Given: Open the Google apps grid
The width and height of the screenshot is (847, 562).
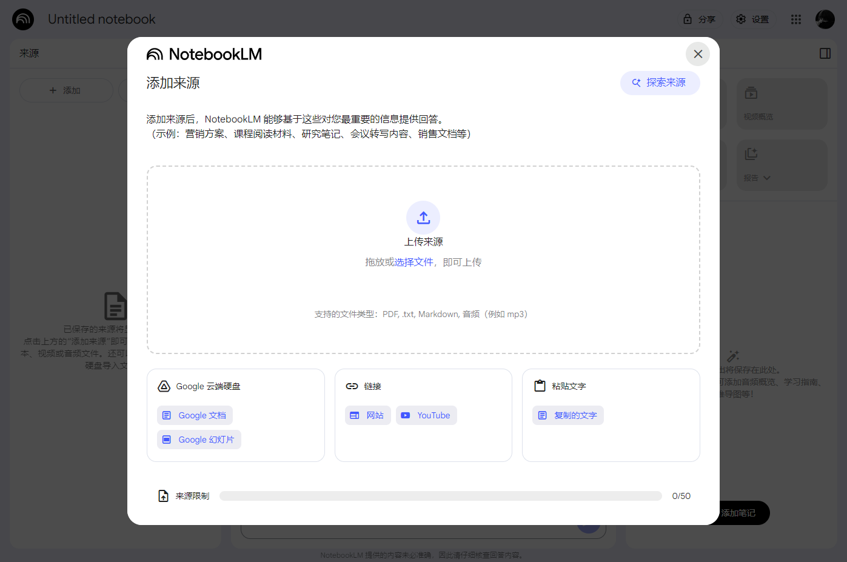Looking at the screenshot, I should click(x=796, y=19).
